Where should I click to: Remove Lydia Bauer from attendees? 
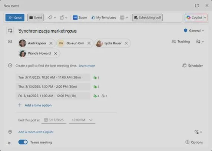[x=126, y=43]
